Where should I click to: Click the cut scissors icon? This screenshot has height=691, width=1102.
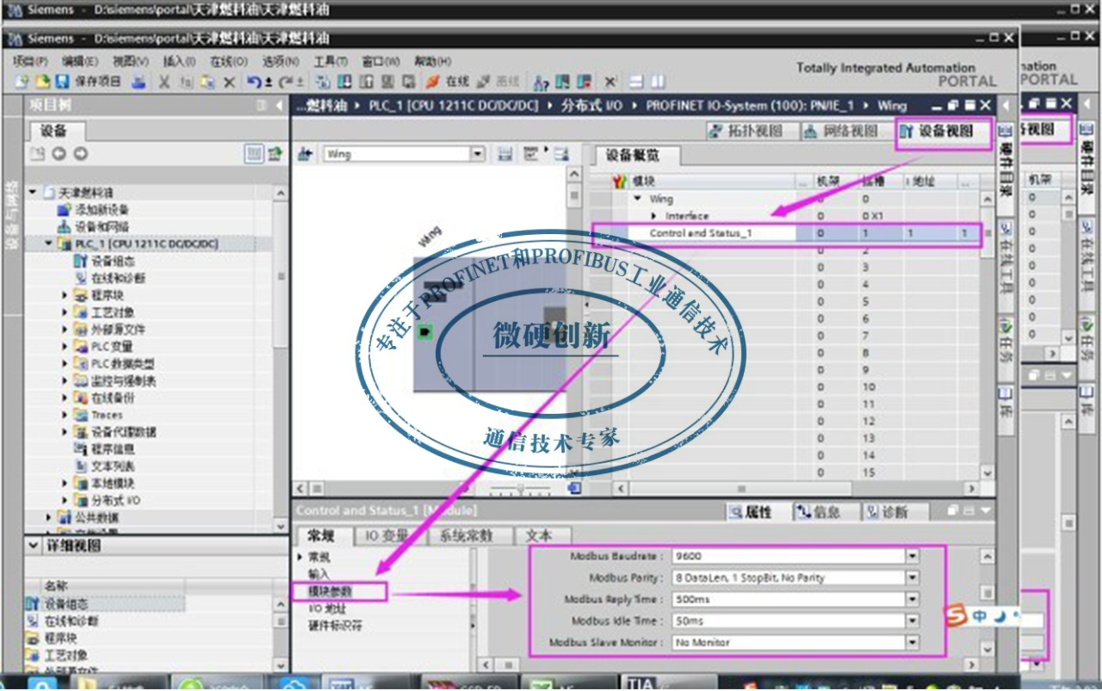pos(164,82)
